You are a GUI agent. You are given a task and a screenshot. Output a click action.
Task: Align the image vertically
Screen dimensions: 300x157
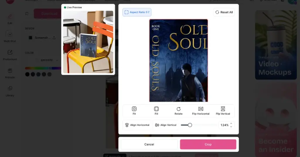coord(166,125)
